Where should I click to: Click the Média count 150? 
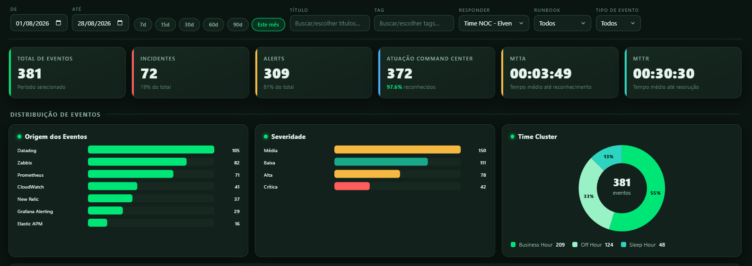click(482, 150)
